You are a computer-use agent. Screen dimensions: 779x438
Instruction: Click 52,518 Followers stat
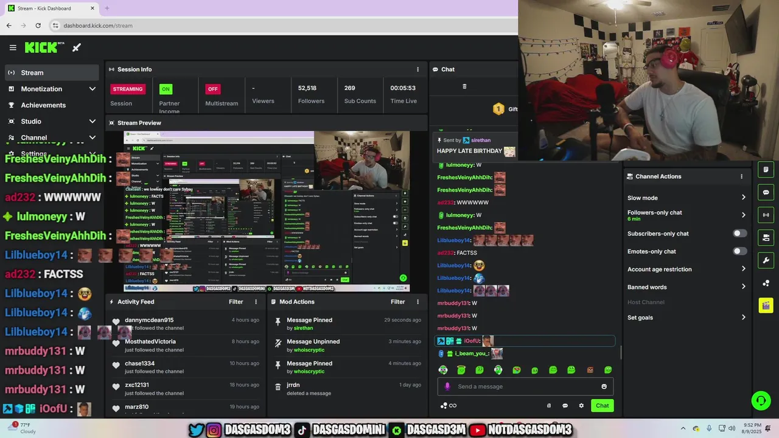[x=311, y=94]
